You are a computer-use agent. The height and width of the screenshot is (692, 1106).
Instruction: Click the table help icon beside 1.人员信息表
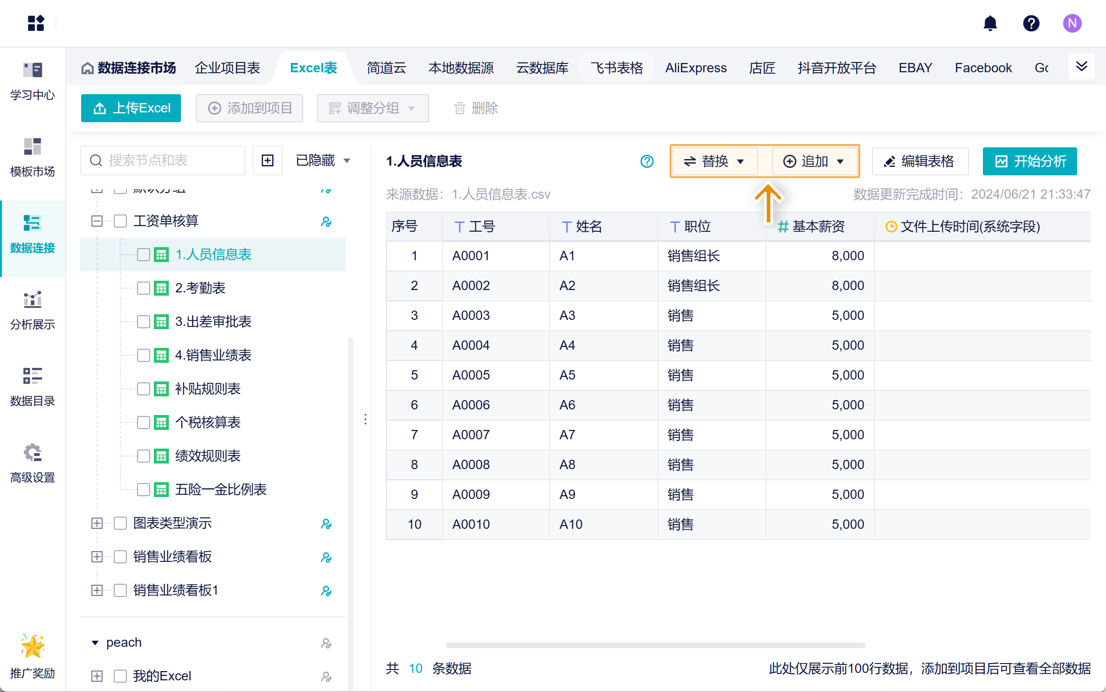coord(647,161)
